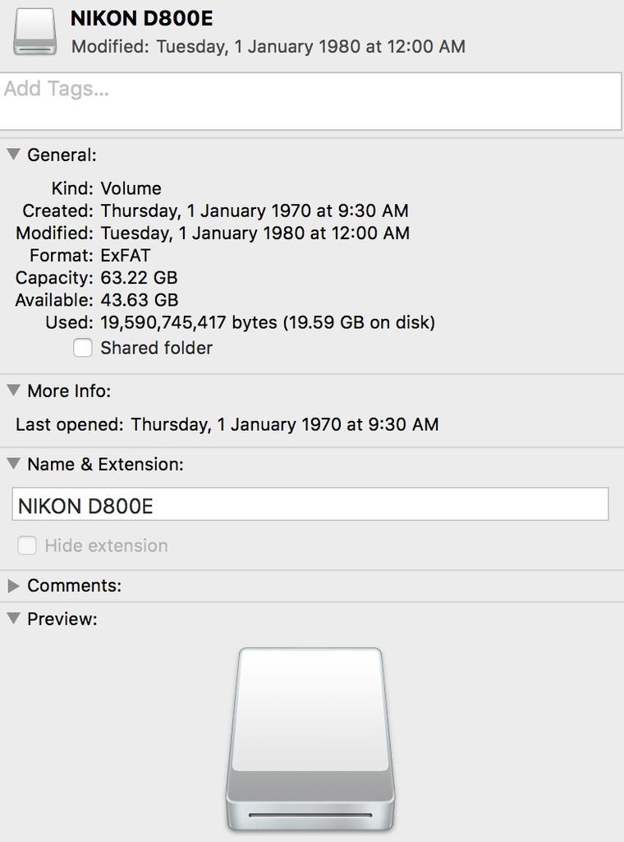Click the ExFAT format value
The image size is (624, 842).
tap(126, 256)
